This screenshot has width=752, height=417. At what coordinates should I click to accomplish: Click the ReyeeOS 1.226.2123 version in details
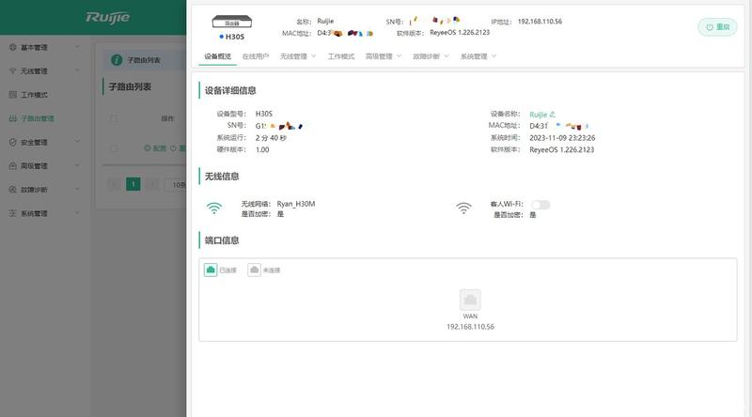[561, 149]
